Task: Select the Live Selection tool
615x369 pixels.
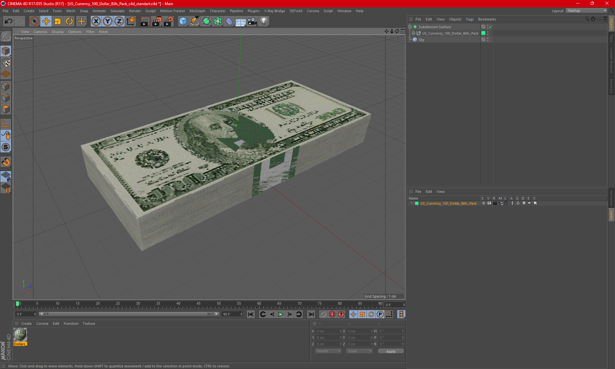Action: [34, 21]
